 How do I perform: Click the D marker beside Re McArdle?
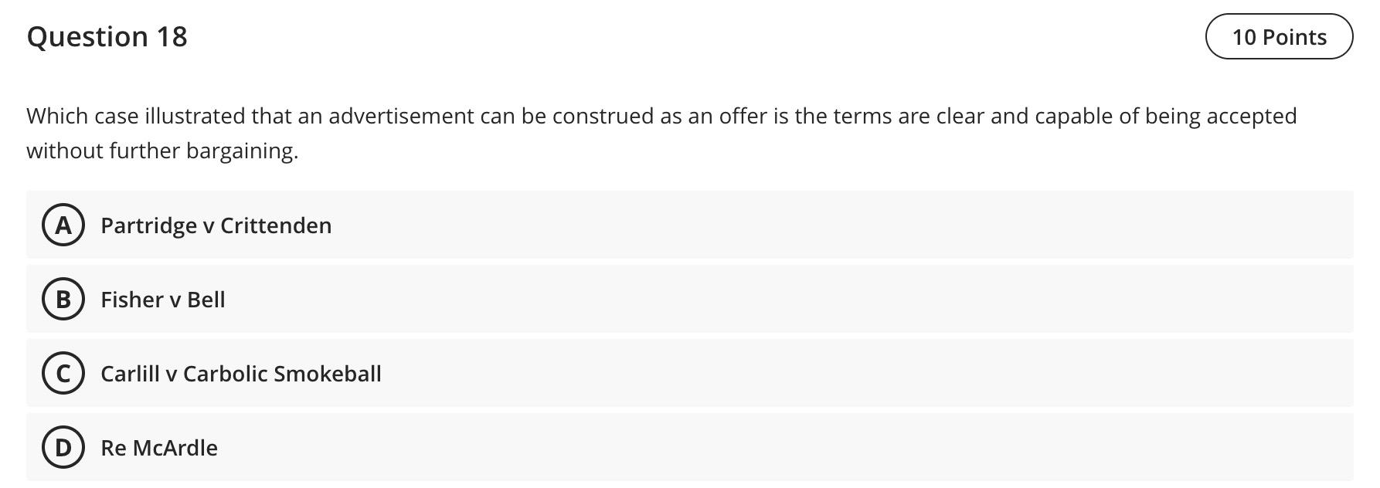pyautogui.click(x=64, y=447)
